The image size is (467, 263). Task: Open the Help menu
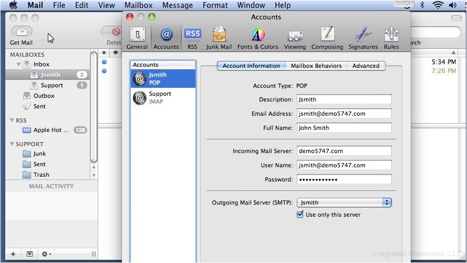tap(282, 5)
